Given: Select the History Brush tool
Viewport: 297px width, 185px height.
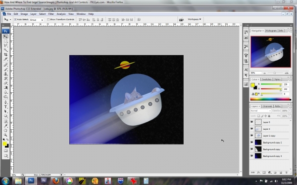Looking at the screenshot, I should click(5, 78).
